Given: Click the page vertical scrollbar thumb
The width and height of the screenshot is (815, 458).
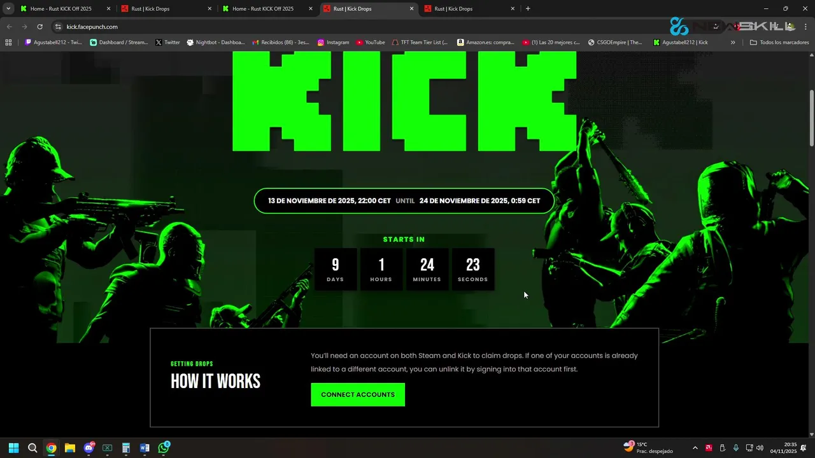Looking at the screenshot, I should coord(811,119).
